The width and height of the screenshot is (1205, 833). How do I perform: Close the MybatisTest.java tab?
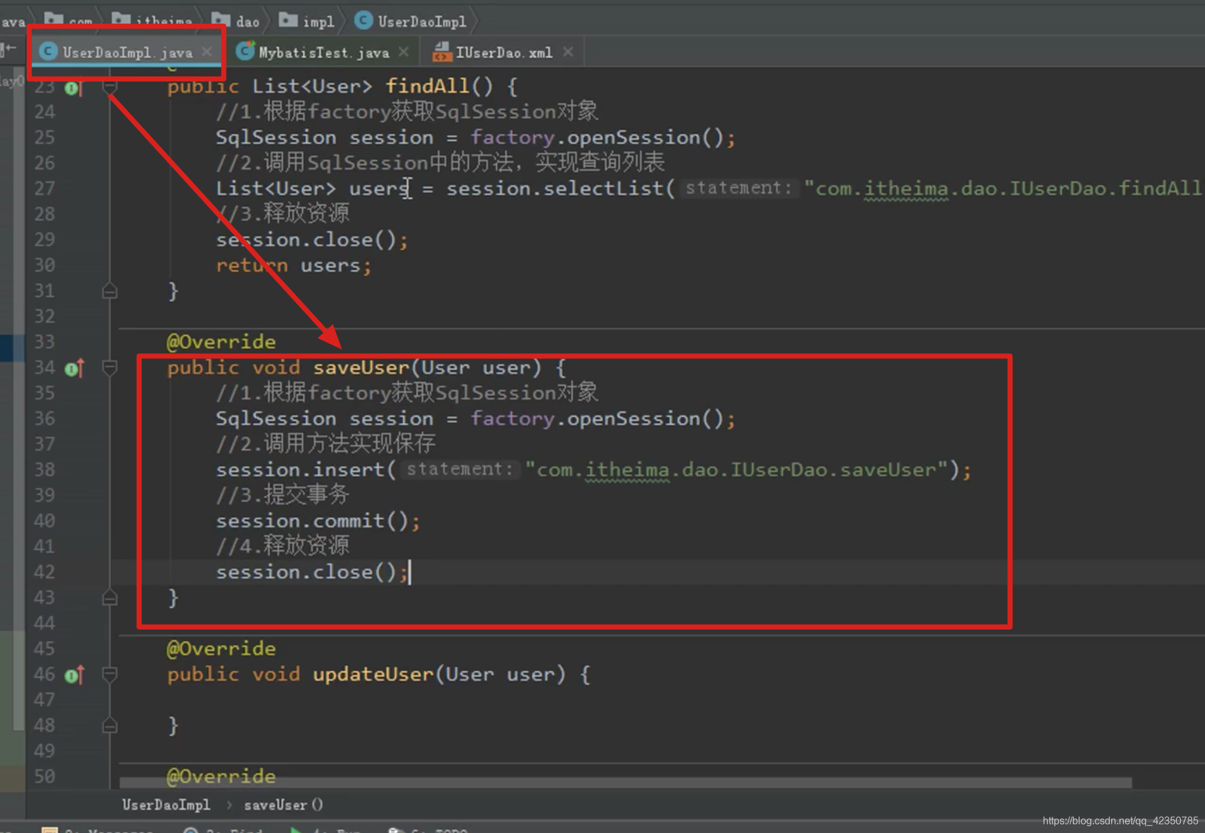(403, 52)
